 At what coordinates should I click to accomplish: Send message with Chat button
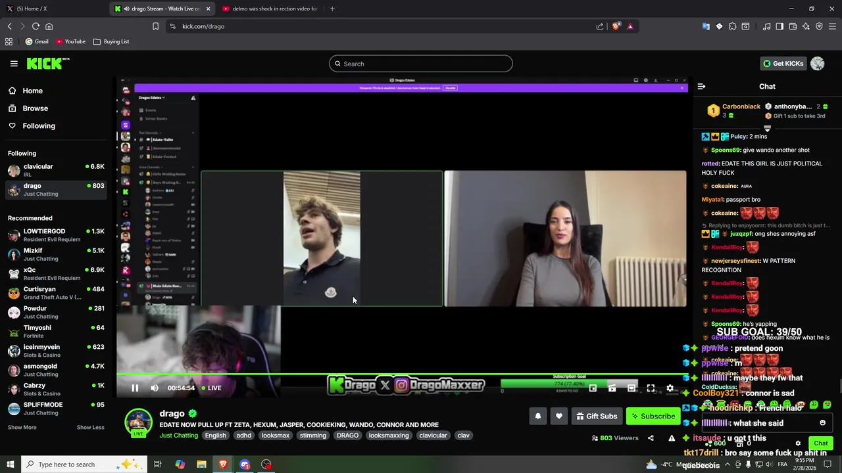point(820,443)
